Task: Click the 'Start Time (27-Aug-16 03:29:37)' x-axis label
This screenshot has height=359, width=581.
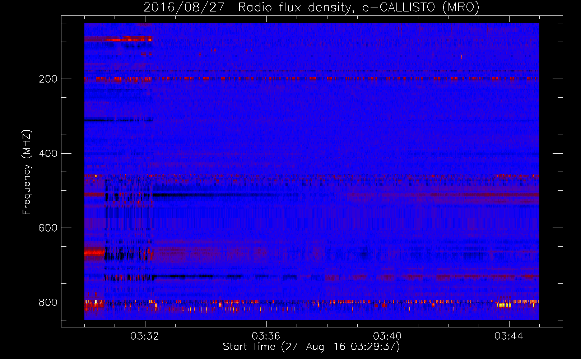Action: pyautogui.click(x=311, y=347)
